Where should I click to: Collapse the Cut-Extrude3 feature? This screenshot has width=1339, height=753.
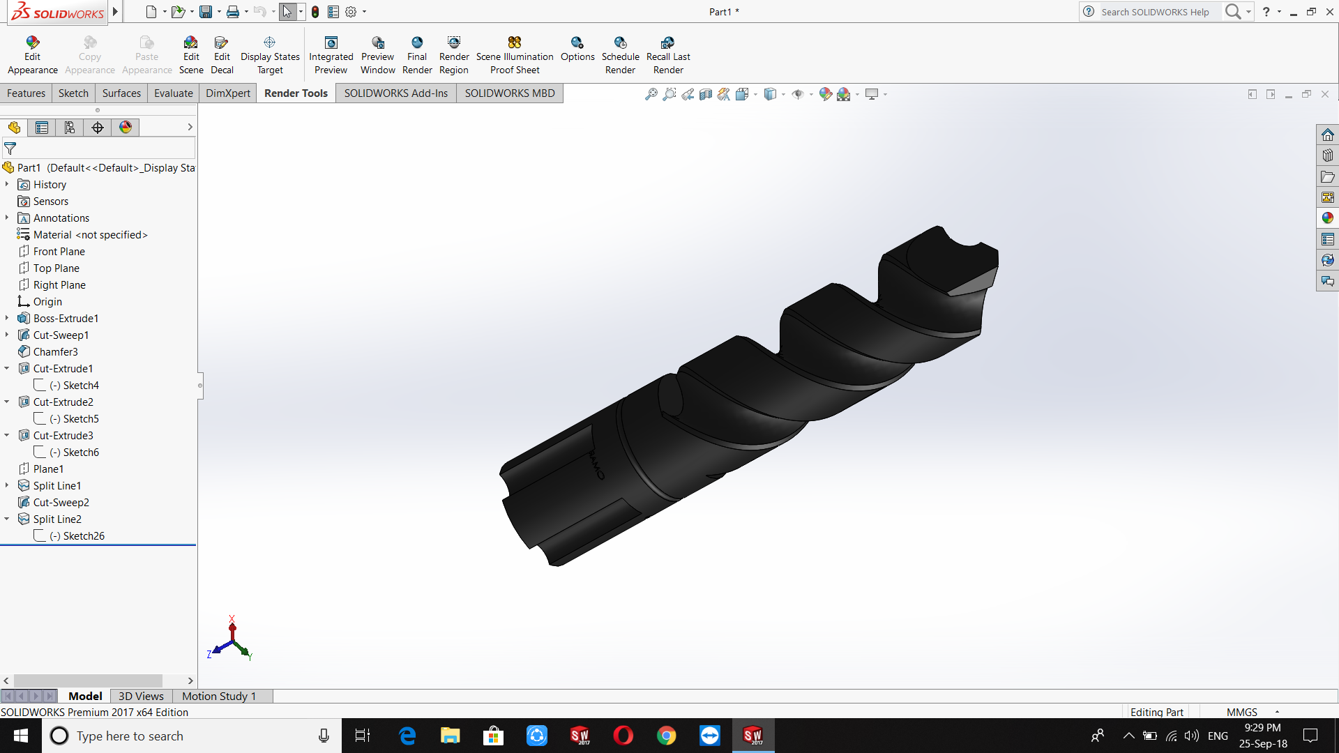(x=7, y=435)
